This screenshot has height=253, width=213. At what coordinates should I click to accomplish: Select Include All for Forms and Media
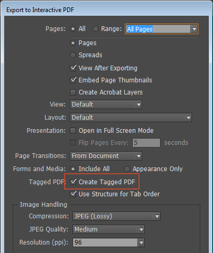73,169
